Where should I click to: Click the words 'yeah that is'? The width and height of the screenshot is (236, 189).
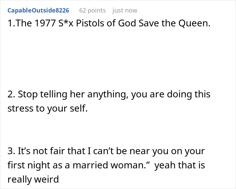(x=180, y=165)
